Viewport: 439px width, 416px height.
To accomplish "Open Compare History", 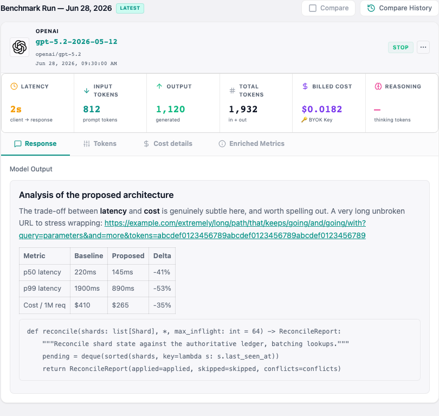I will point(399,8).
